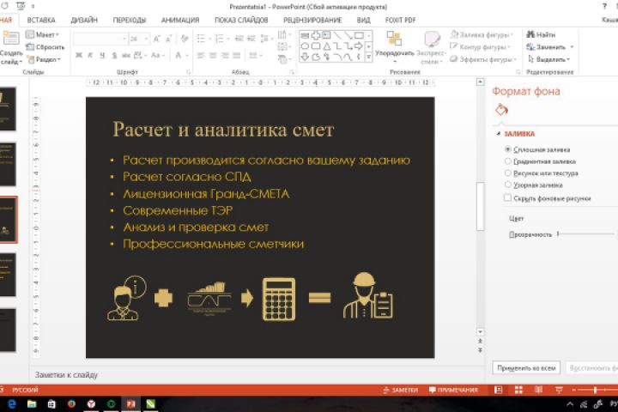
Task: Open the ДИЗАЙН ribbon tab
Action: tap(84, 20)
